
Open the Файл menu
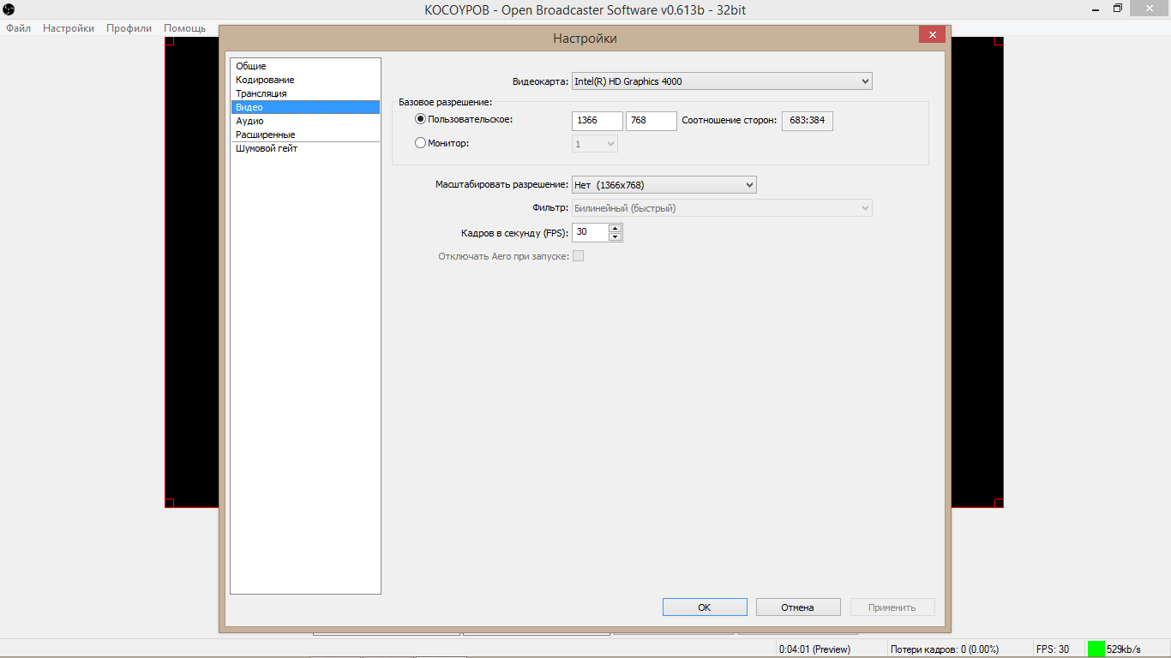(18, 28)
